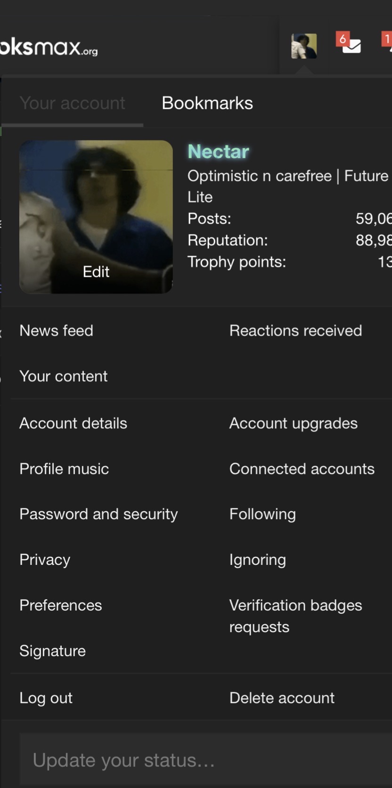392x788 pixels.
Task: Open the Following list
Action: click(x=263, y=514)
